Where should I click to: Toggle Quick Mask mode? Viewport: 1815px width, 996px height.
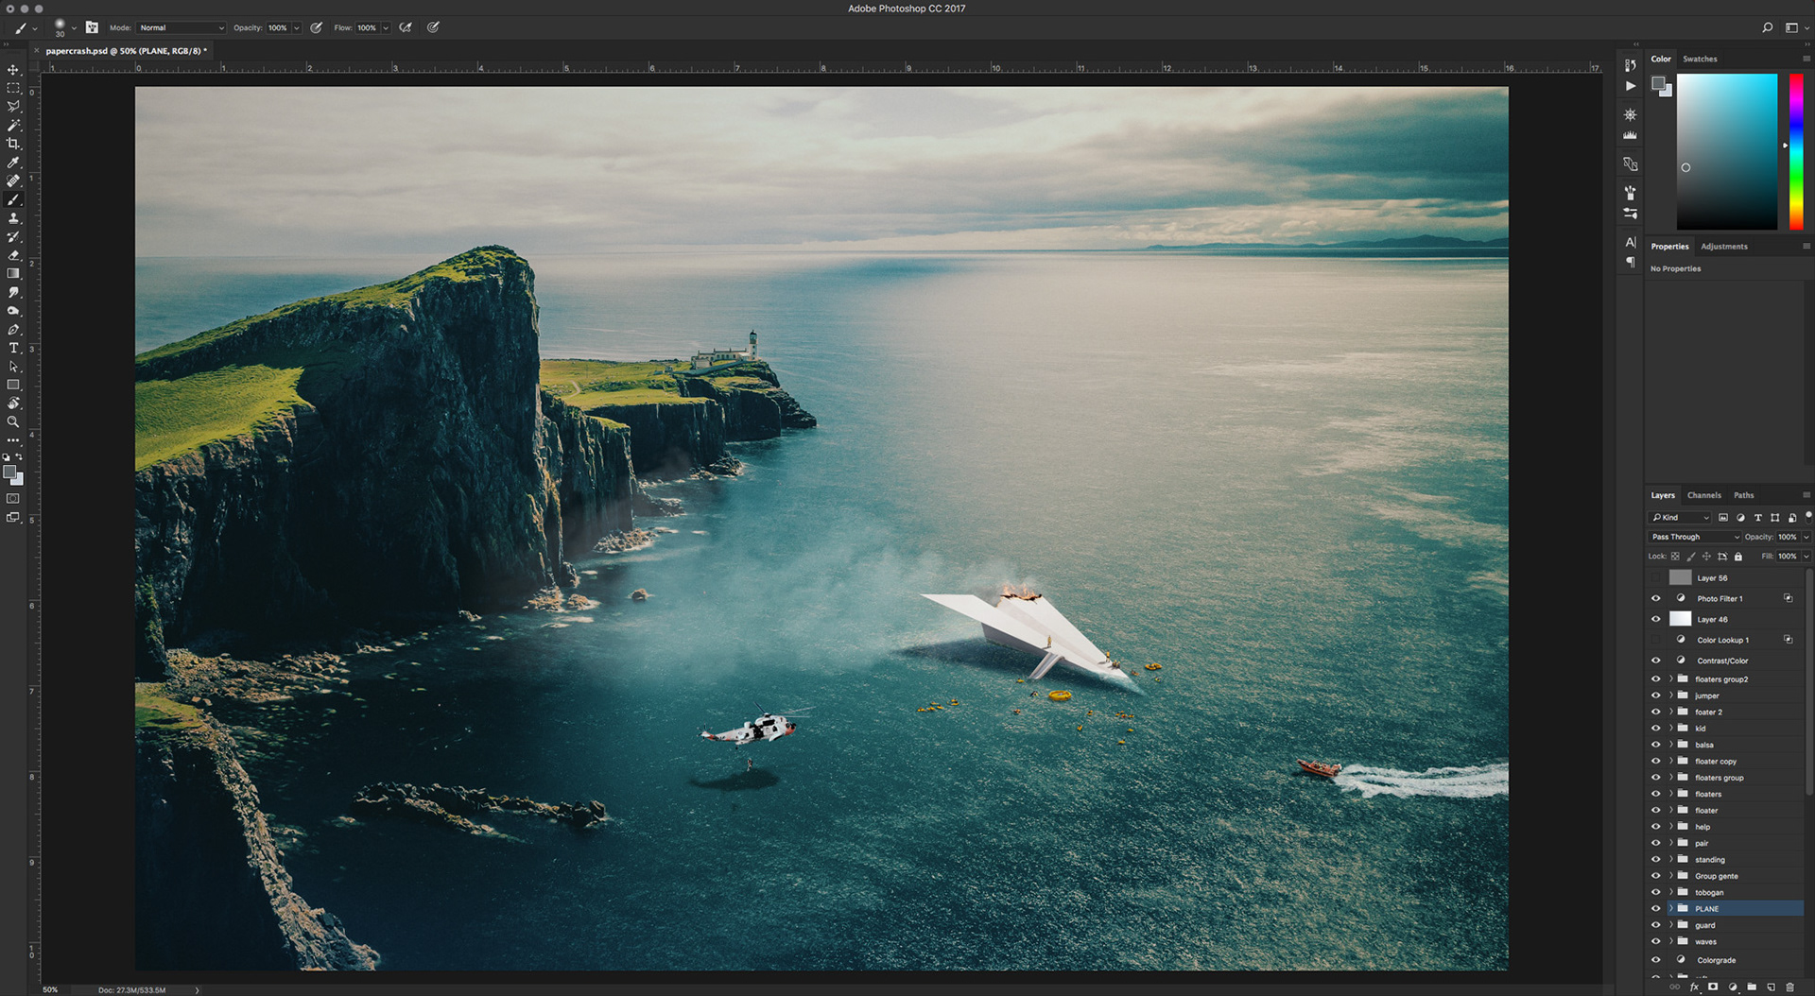tap(13, 499)
